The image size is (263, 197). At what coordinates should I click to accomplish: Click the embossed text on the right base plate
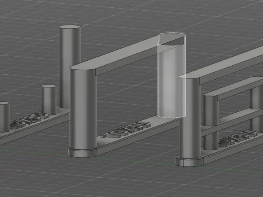238,139
